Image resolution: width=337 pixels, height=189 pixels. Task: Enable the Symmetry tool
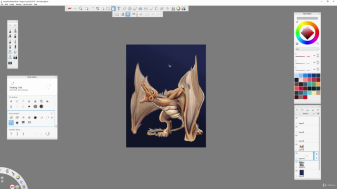(146, 8)
